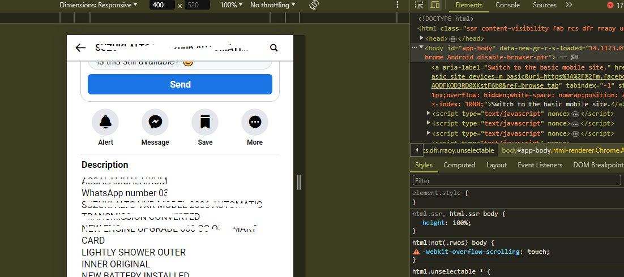Click the head ellipsis badge

pos(452,39)
